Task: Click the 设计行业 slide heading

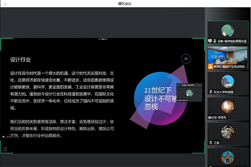Action: pyautogui.click(x=21, y=59)
